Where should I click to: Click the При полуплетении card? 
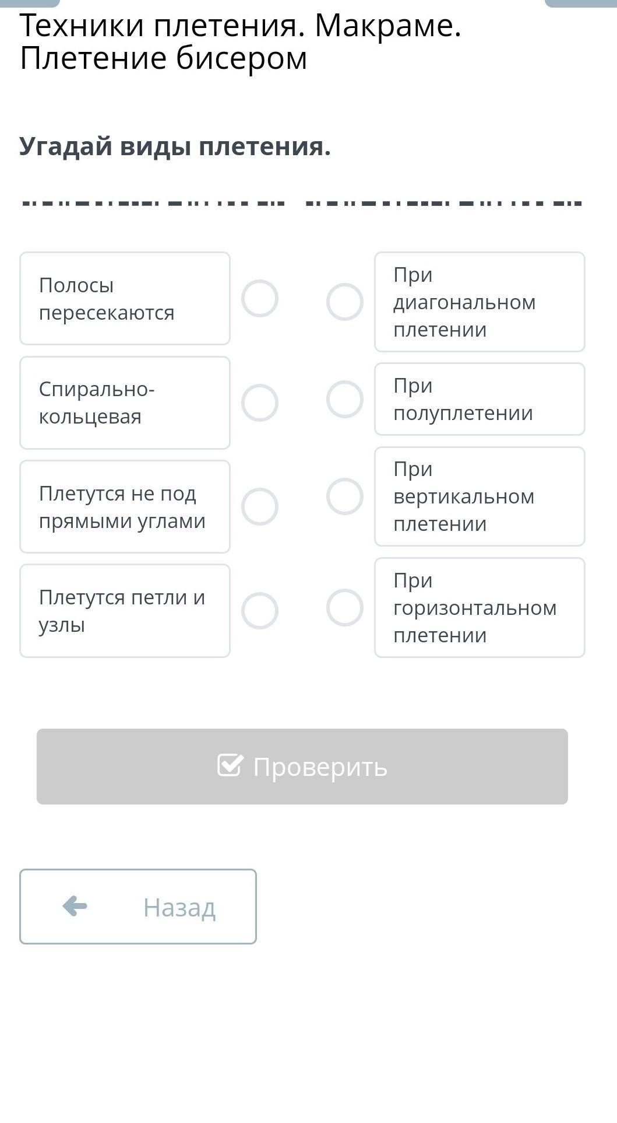(x=480, y=400)
